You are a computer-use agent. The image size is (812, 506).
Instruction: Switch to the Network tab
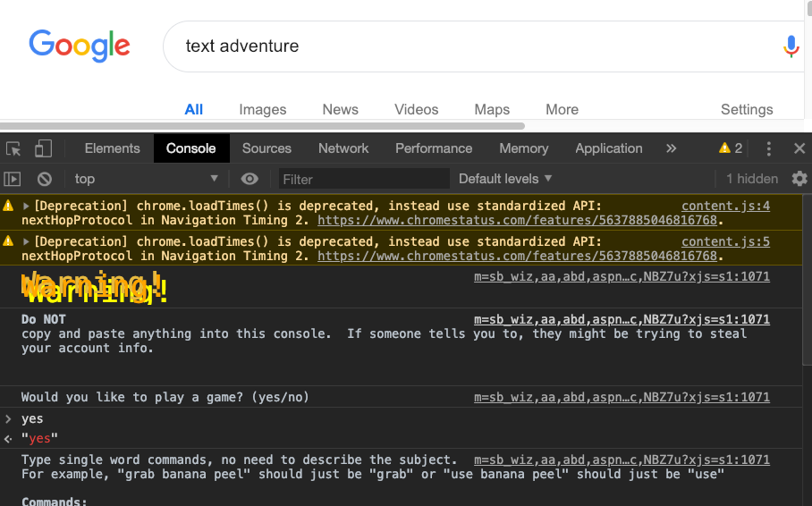(x=343, y=148)
